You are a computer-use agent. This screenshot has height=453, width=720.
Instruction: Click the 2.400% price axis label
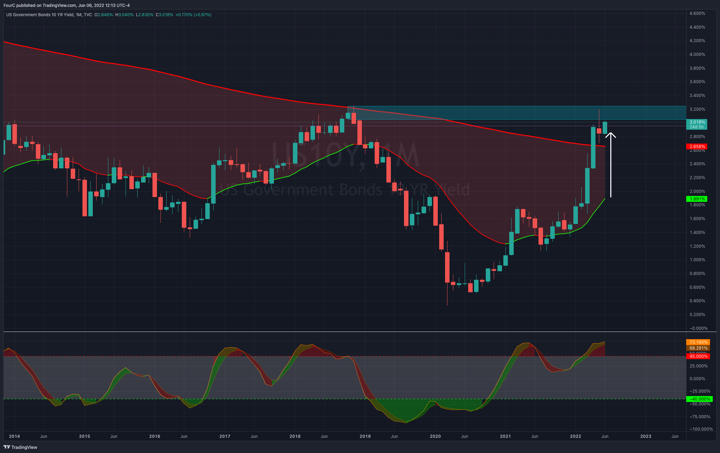697,164
